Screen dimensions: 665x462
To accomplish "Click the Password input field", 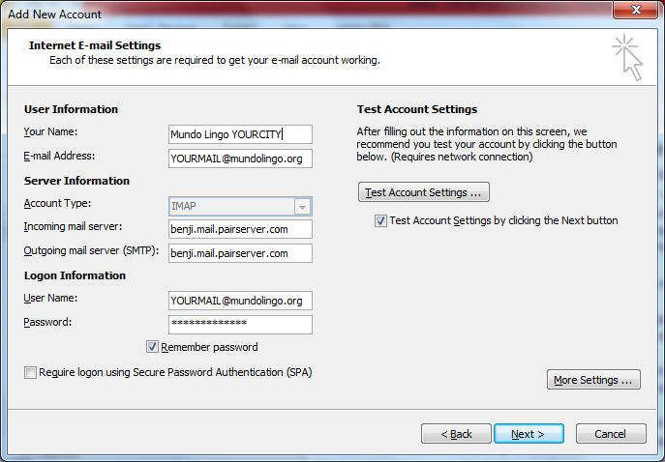I will (240, 325).
